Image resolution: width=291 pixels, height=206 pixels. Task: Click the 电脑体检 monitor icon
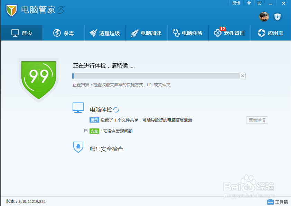(x=78, y=108)
